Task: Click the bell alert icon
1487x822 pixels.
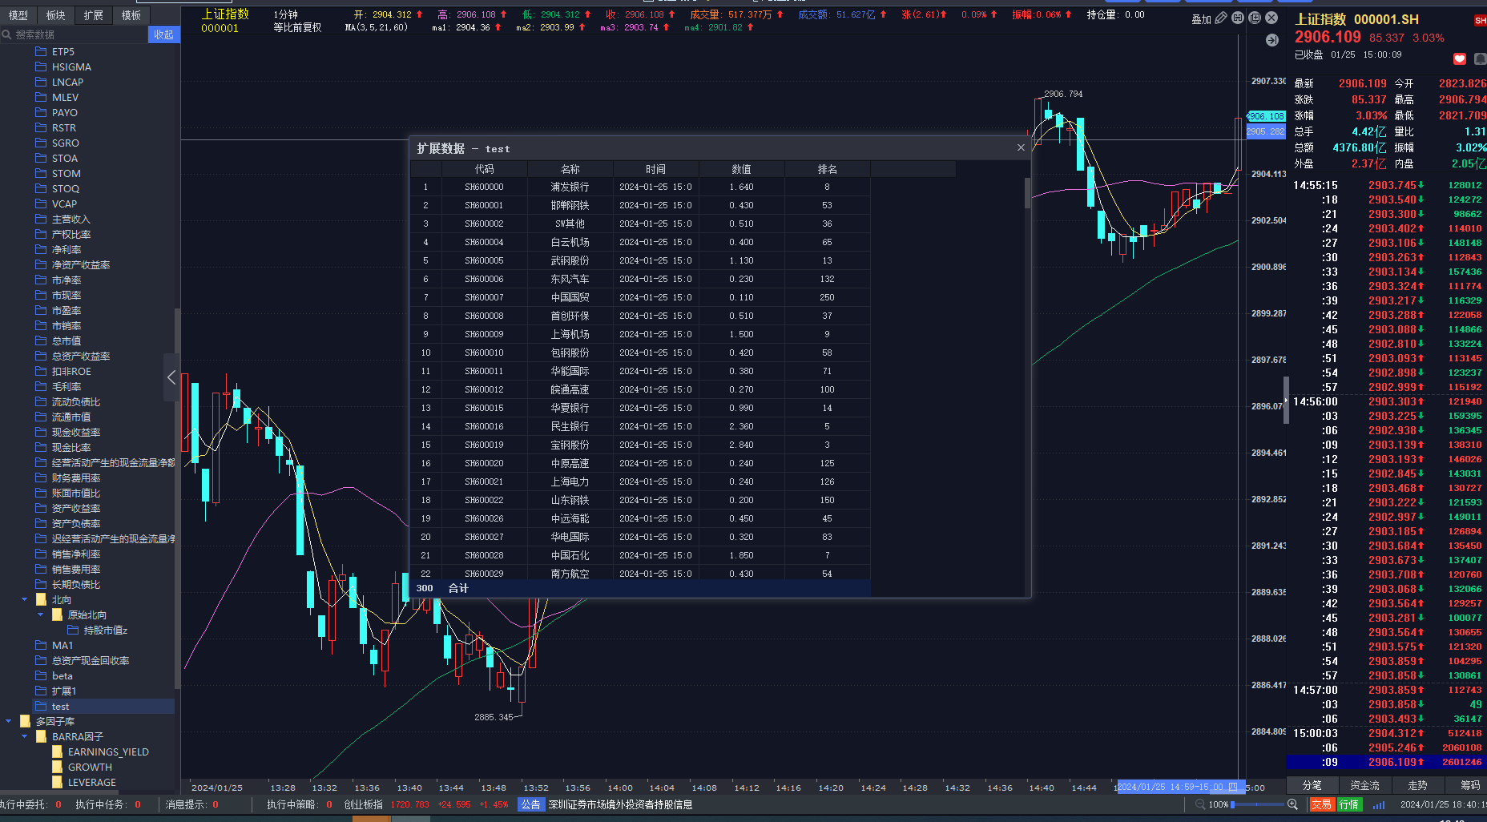Action: click(x=1480, y=58)
